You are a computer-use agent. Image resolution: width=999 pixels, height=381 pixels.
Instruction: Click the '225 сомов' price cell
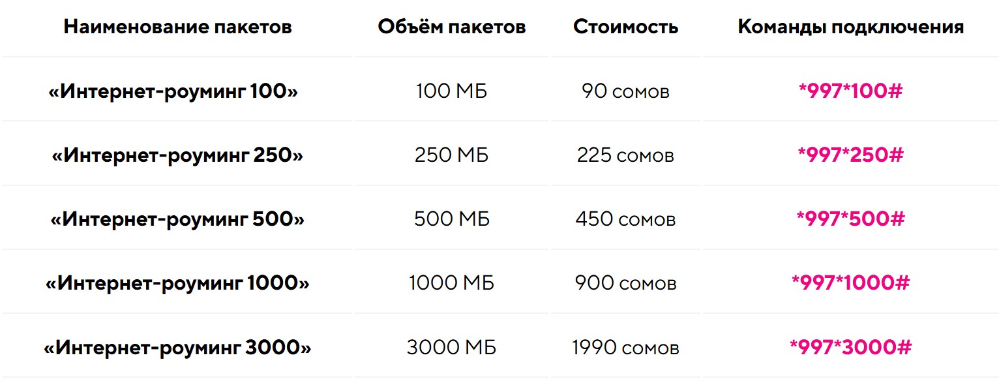[625, 155]
